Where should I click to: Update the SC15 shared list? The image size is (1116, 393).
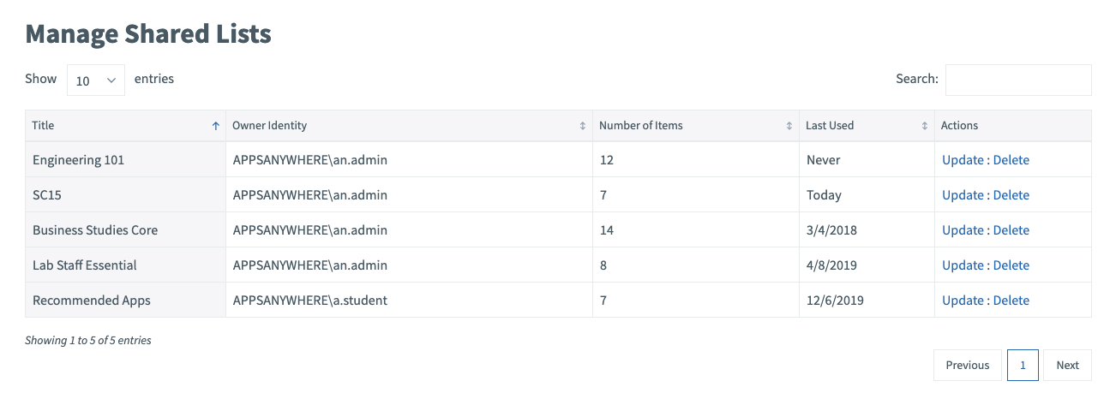pos(963,195)
